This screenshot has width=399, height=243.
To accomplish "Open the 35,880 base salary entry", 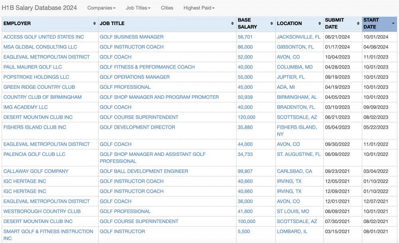I will (245, 127).
